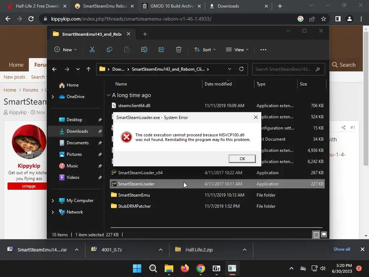
Task: Open 7-Zip from the taskbar
Action: (x=216, y=268)
